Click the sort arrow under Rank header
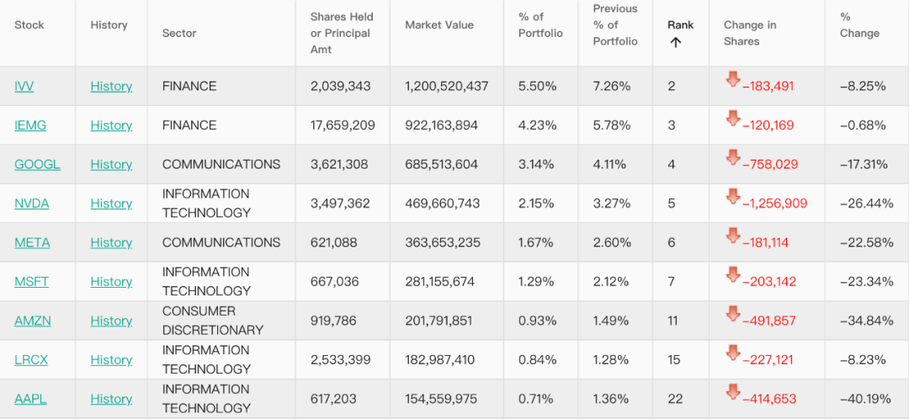 pyautogui.click(x=675, y=42)
